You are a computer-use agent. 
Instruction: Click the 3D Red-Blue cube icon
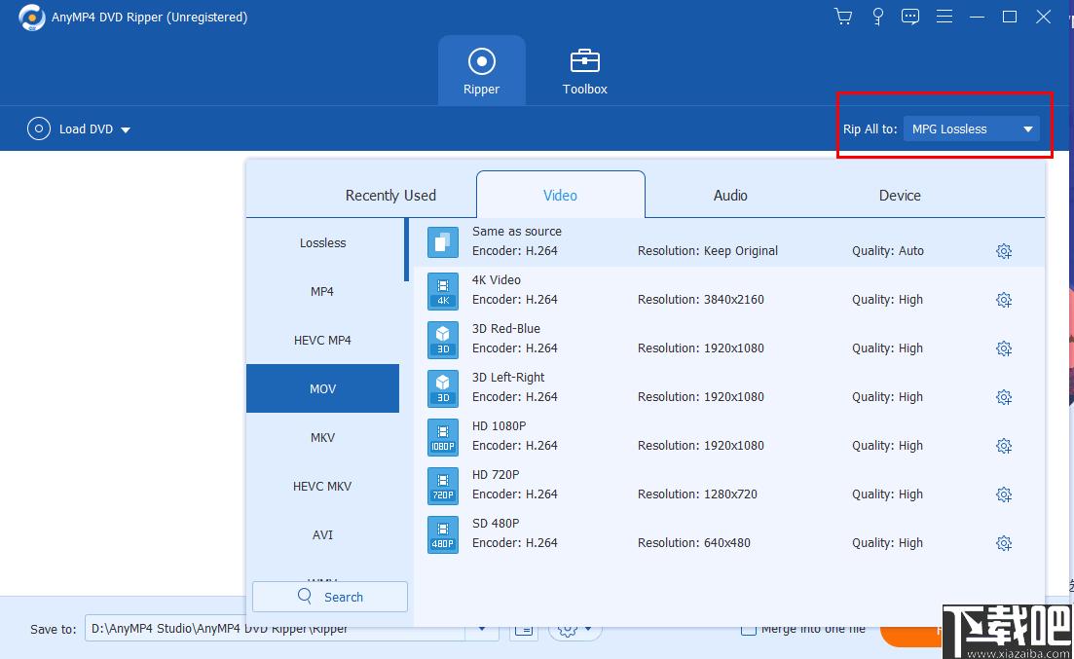(443, 340)
